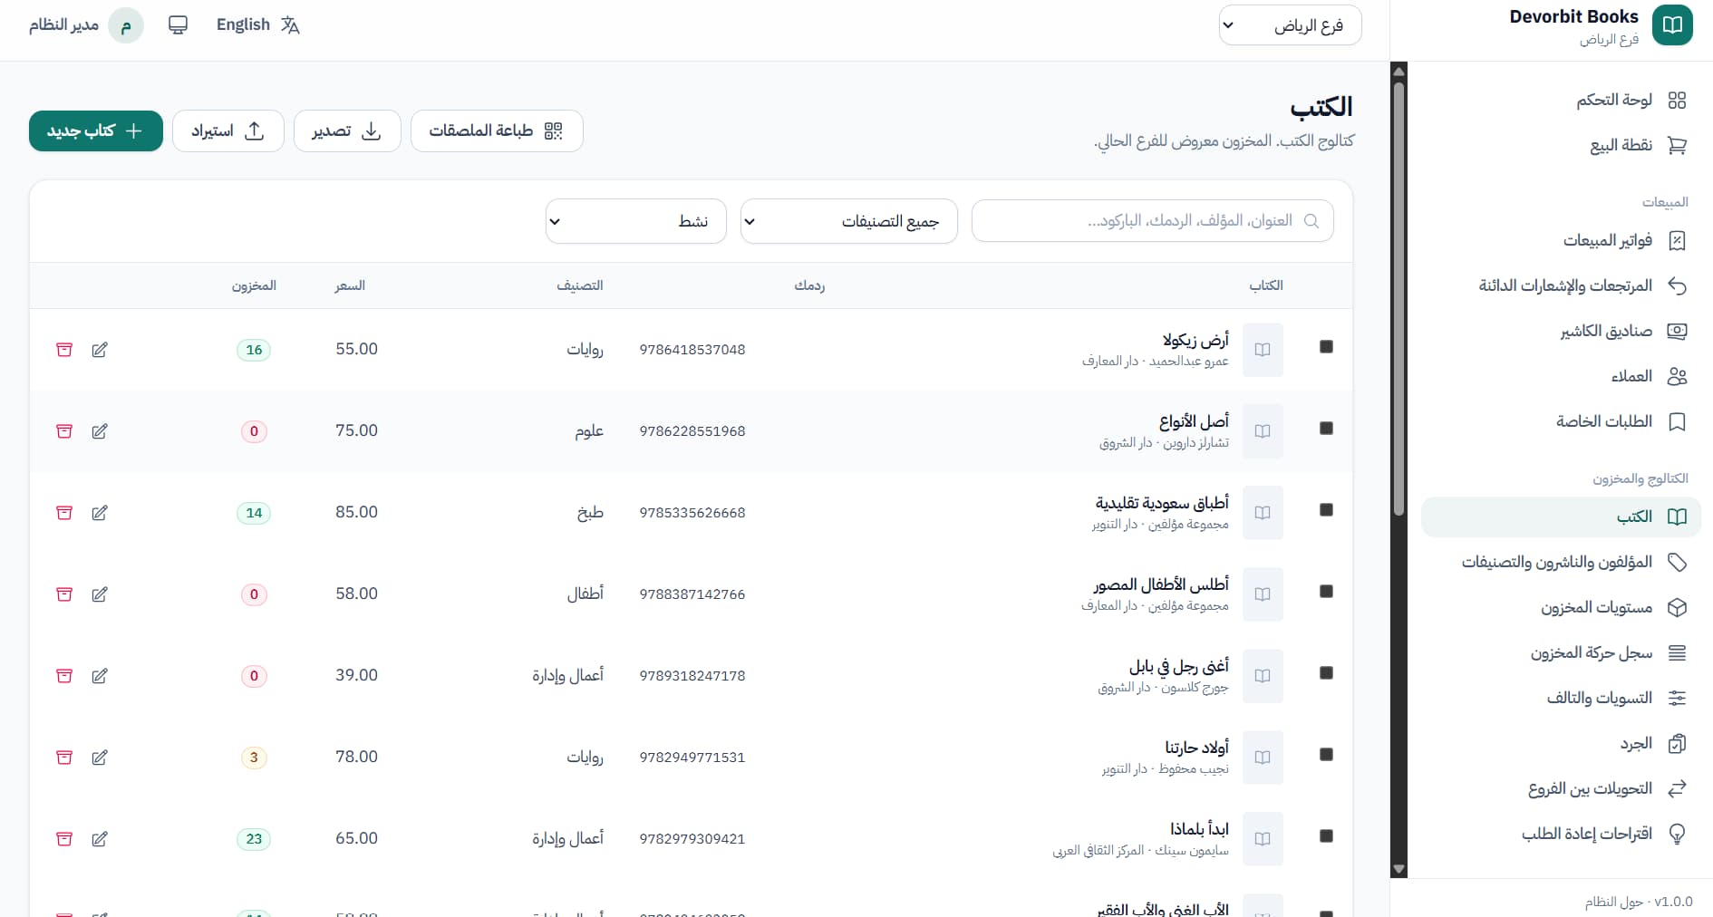Click the edit icon for ابدأ بلماذا

[x=100, y=839]
